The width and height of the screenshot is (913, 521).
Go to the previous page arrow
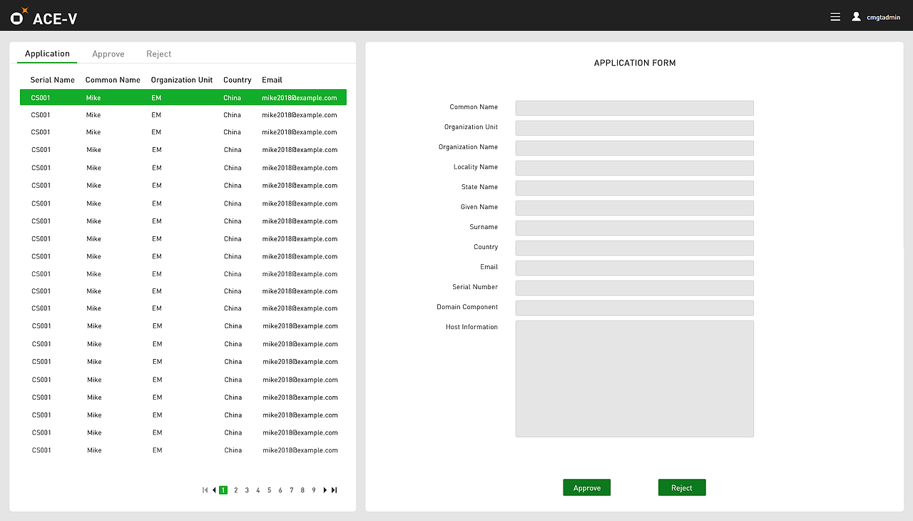(214, 490)
